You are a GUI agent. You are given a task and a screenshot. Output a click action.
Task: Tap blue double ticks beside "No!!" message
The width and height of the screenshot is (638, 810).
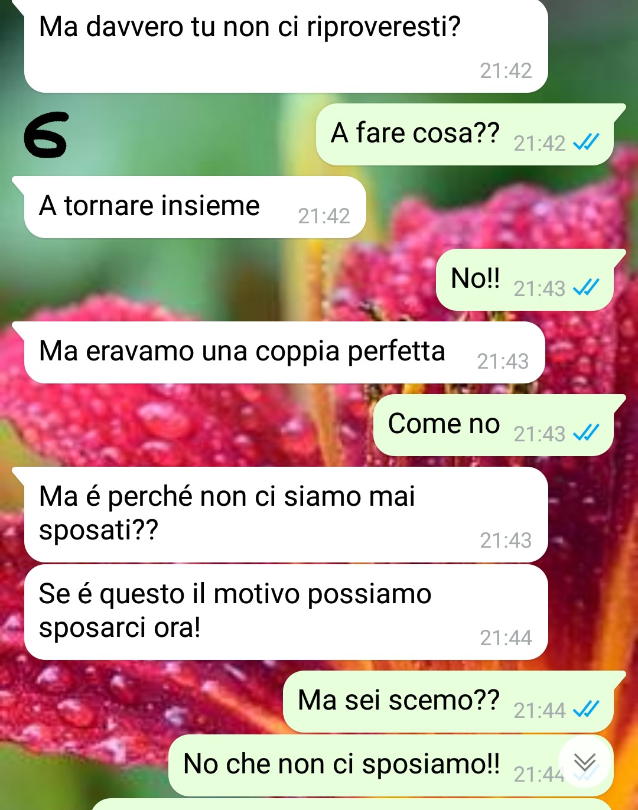587,288
